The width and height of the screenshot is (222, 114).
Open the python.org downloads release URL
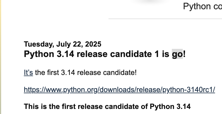click(x=119, y=90)
